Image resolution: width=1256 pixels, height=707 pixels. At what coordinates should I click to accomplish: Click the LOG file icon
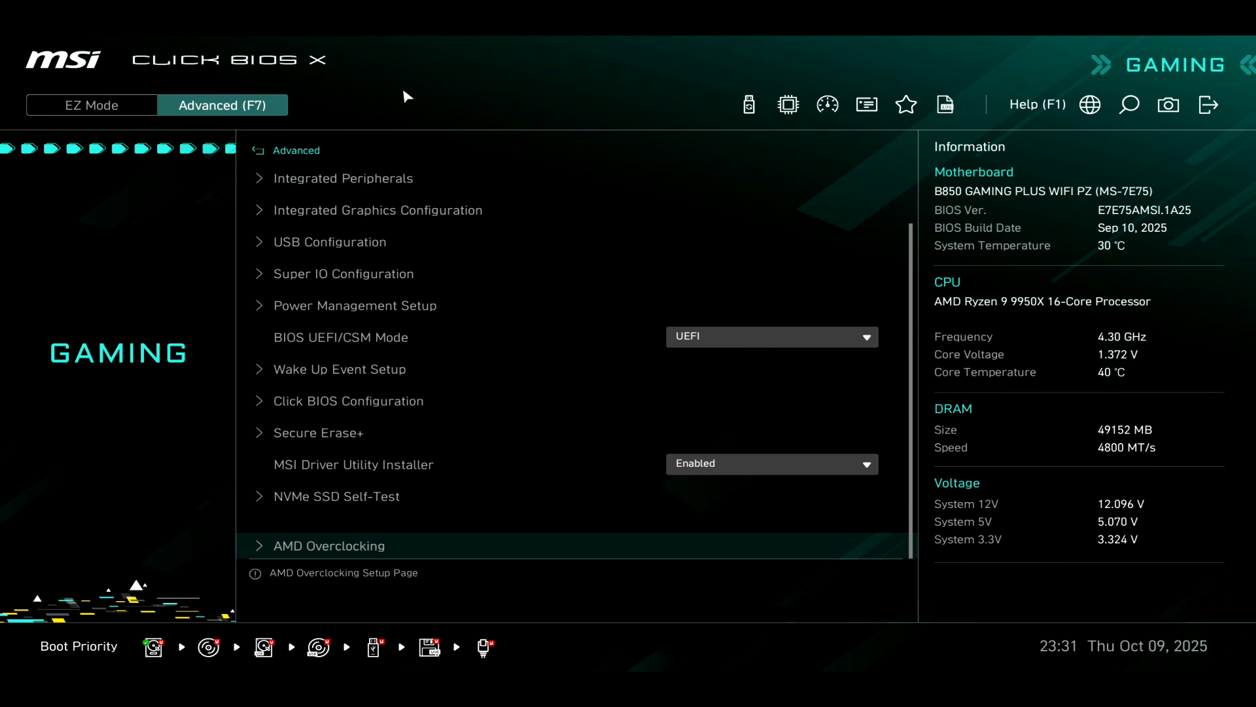(945, 105)
